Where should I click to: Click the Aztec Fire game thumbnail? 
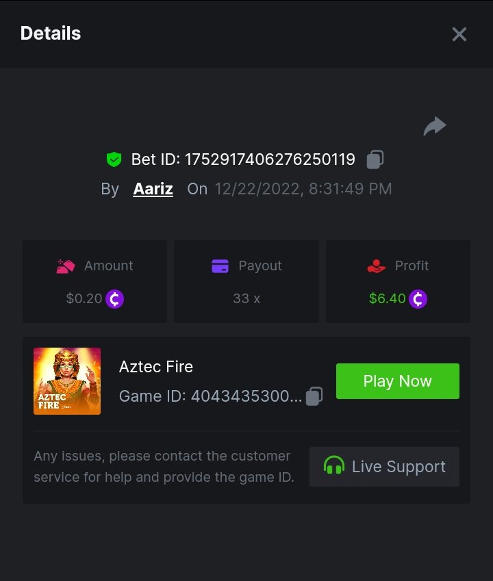point(67,381)
